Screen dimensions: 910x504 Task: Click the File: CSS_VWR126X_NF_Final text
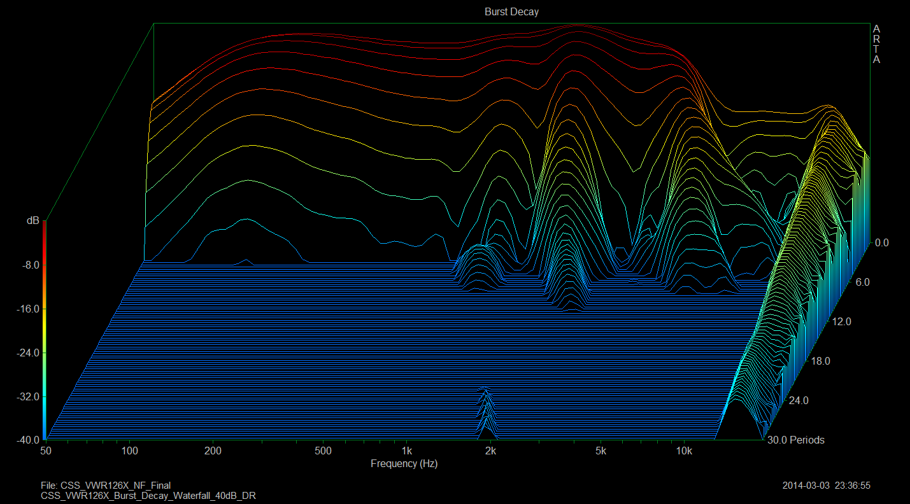[x=105, y=486]
